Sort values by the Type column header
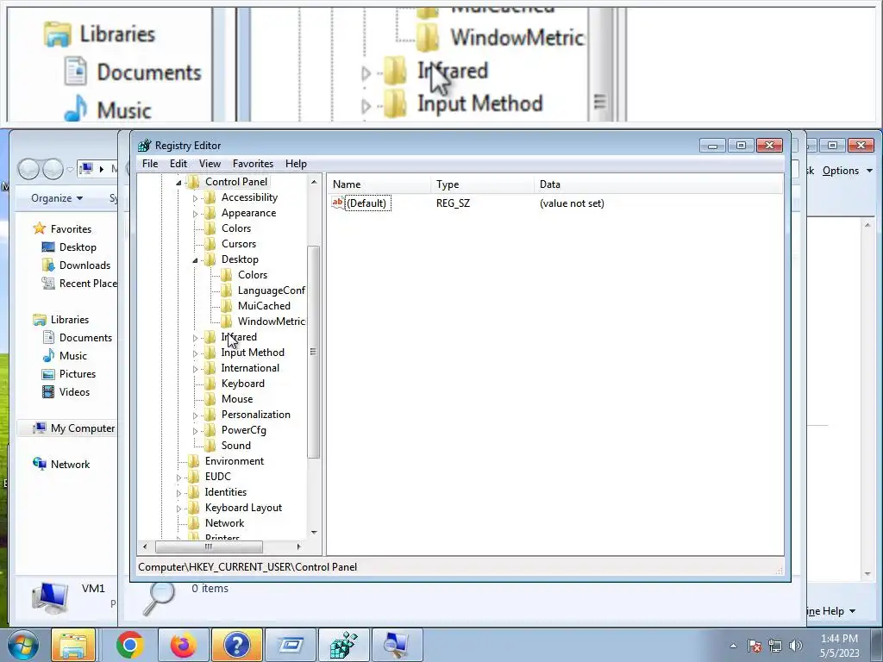 (x=483, y=184)
